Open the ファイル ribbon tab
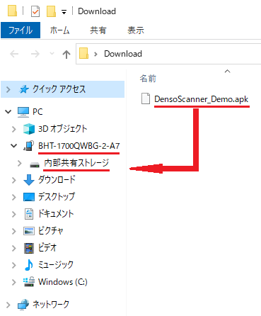 tap(21, 30)
